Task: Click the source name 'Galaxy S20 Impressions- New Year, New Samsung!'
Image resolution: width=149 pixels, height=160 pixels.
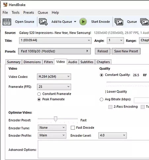Action: (55, 33)
